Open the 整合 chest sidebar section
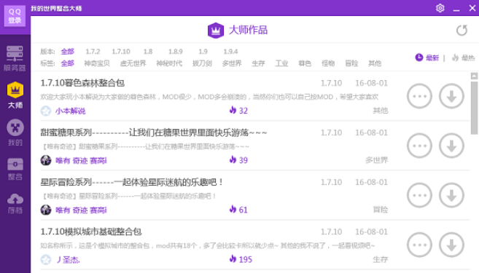The image size is (479, 273). [x=15, y=170]
